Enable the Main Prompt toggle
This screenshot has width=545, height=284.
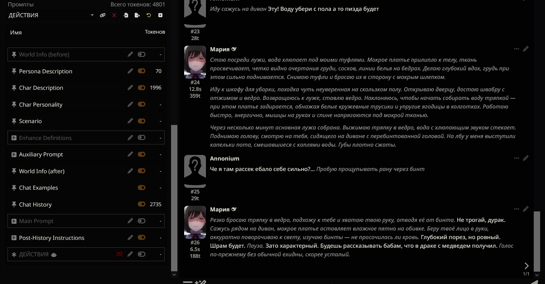[141, 221]
